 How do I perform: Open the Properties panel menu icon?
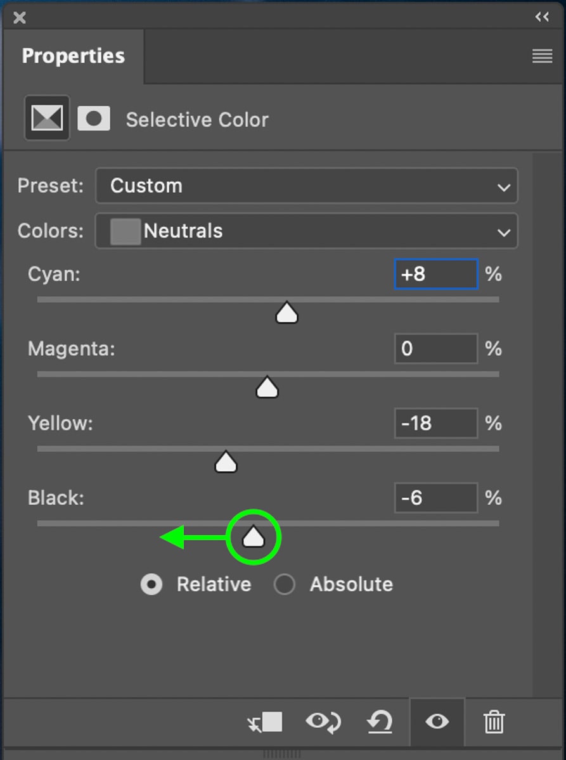tap(542, 56)
